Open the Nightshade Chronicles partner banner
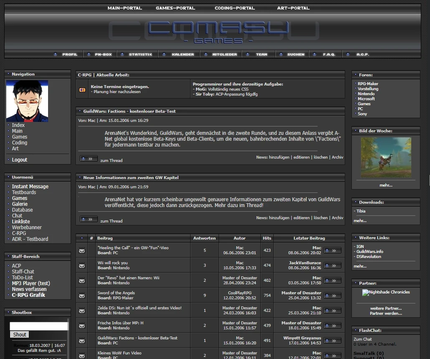 point(386,292)
